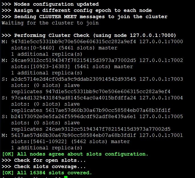The width and height of the screenshot is (195, 178).
Task: Click the Sending CLUSTER MEET messages line
Action: pyautogui.click(x=85, y=17)
